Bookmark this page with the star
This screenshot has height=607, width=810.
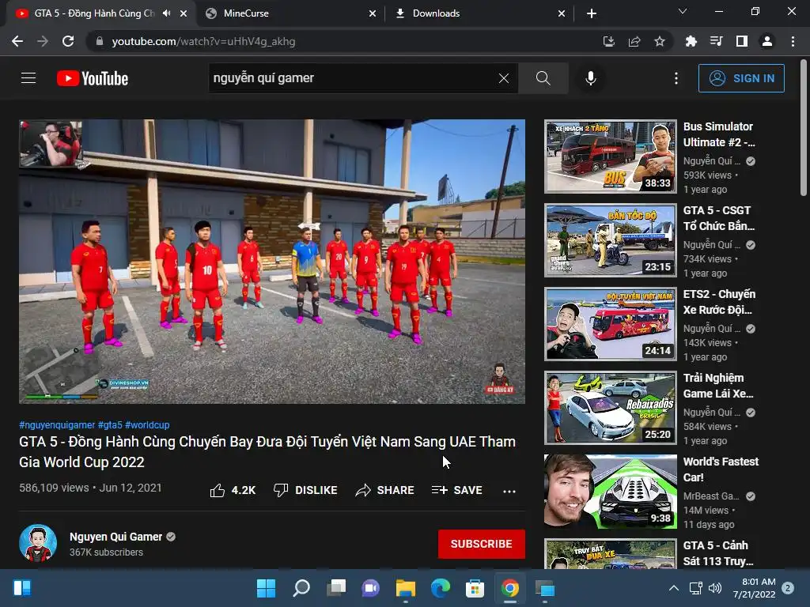[x=660, y=41]
